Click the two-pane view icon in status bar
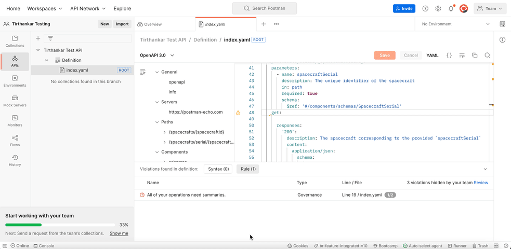 [496, 246]
